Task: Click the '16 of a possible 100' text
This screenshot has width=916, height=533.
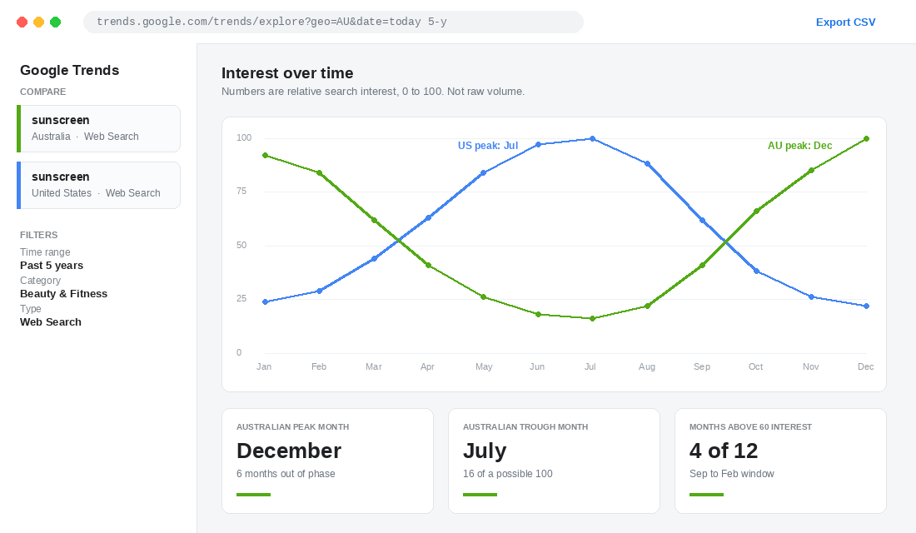Action: 508,473
